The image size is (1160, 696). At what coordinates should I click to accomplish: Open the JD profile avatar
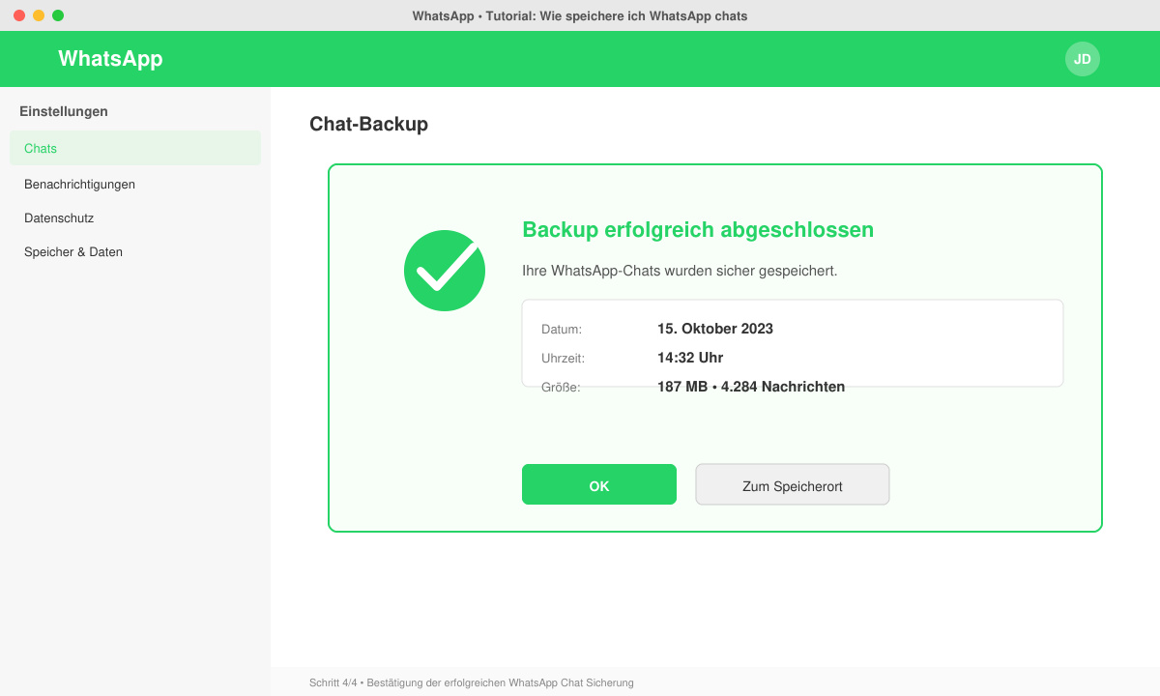click(1083, 59)
